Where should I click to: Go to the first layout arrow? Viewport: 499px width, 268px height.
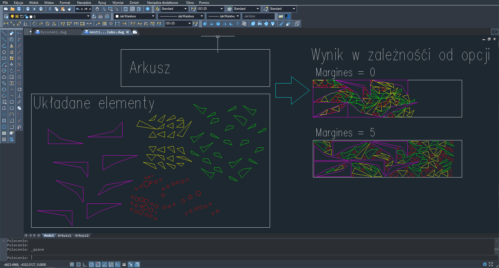(26, 236)
